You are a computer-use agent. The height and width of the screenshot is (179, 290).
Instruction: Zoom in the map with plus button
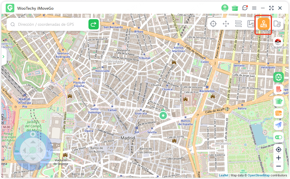278,158
